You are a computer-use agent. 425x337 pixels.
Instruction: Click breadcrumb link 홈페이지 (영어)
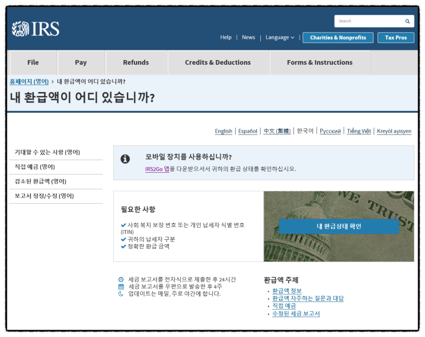pyautogui.click(x=29, y=82)
